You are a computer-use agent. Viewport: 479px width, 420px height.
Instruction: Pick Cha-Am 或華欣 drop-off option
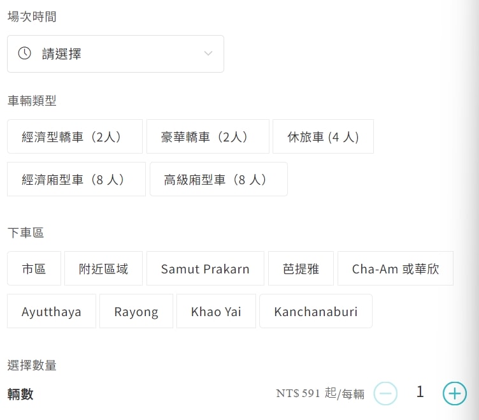[396, 268]
